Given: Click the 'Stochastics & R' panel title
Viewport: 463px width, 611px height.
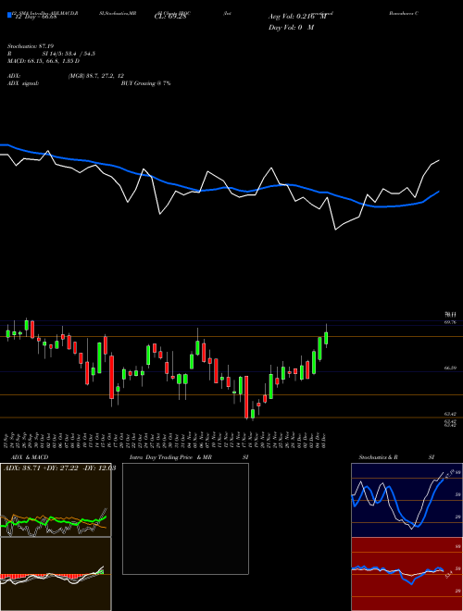Looking at the screenshot, I should (x=379, y=457).
